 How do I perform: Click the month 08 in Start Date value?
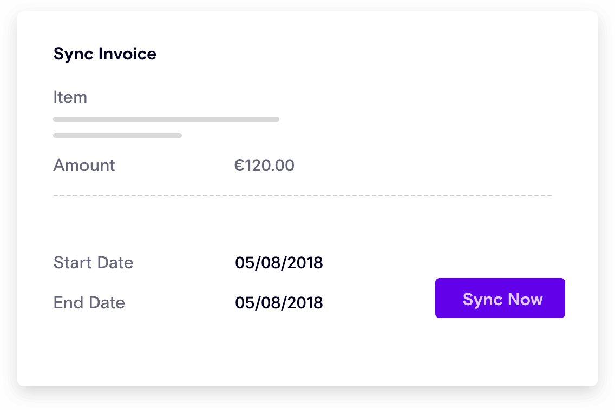click(x=272, y=263)
